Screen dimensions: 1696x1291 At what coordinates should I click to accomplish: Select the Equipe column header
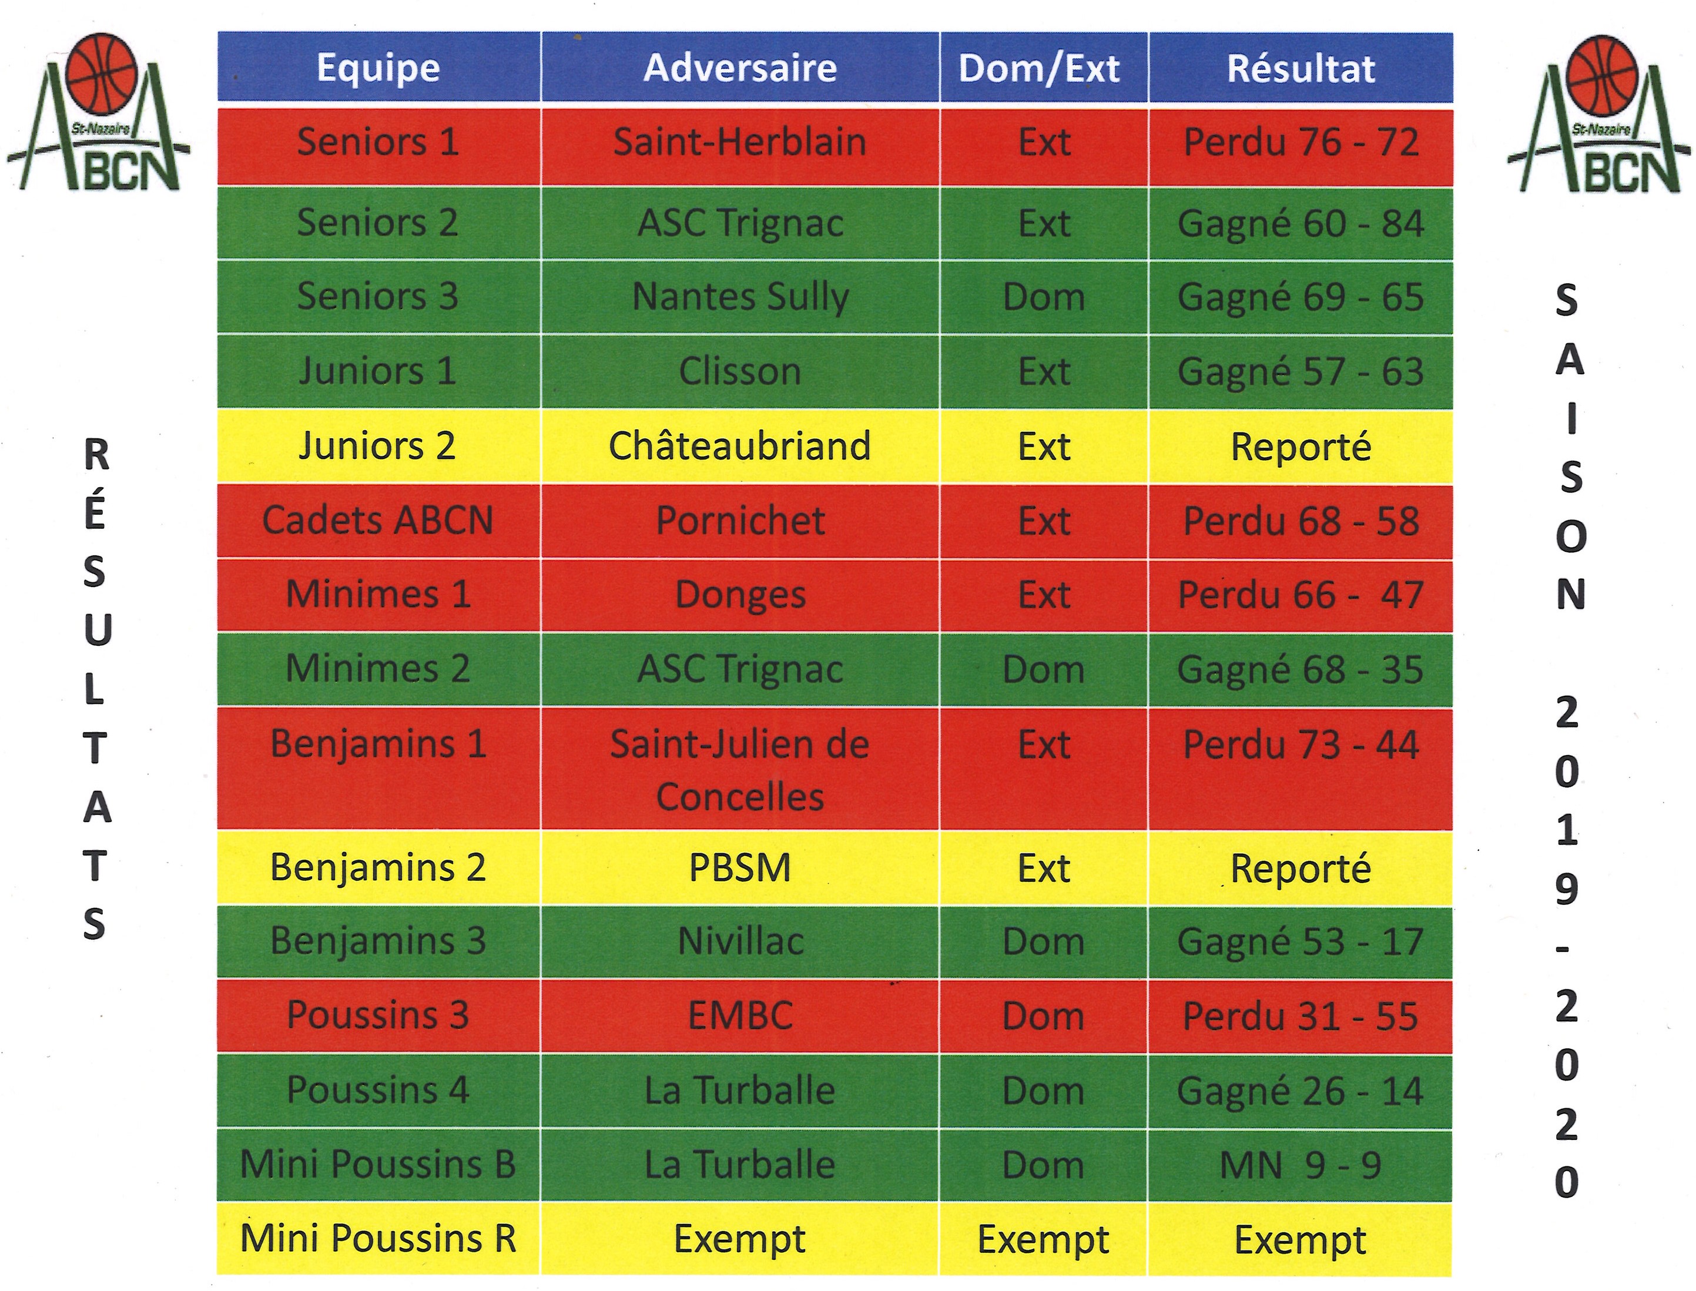pos(378,68)
